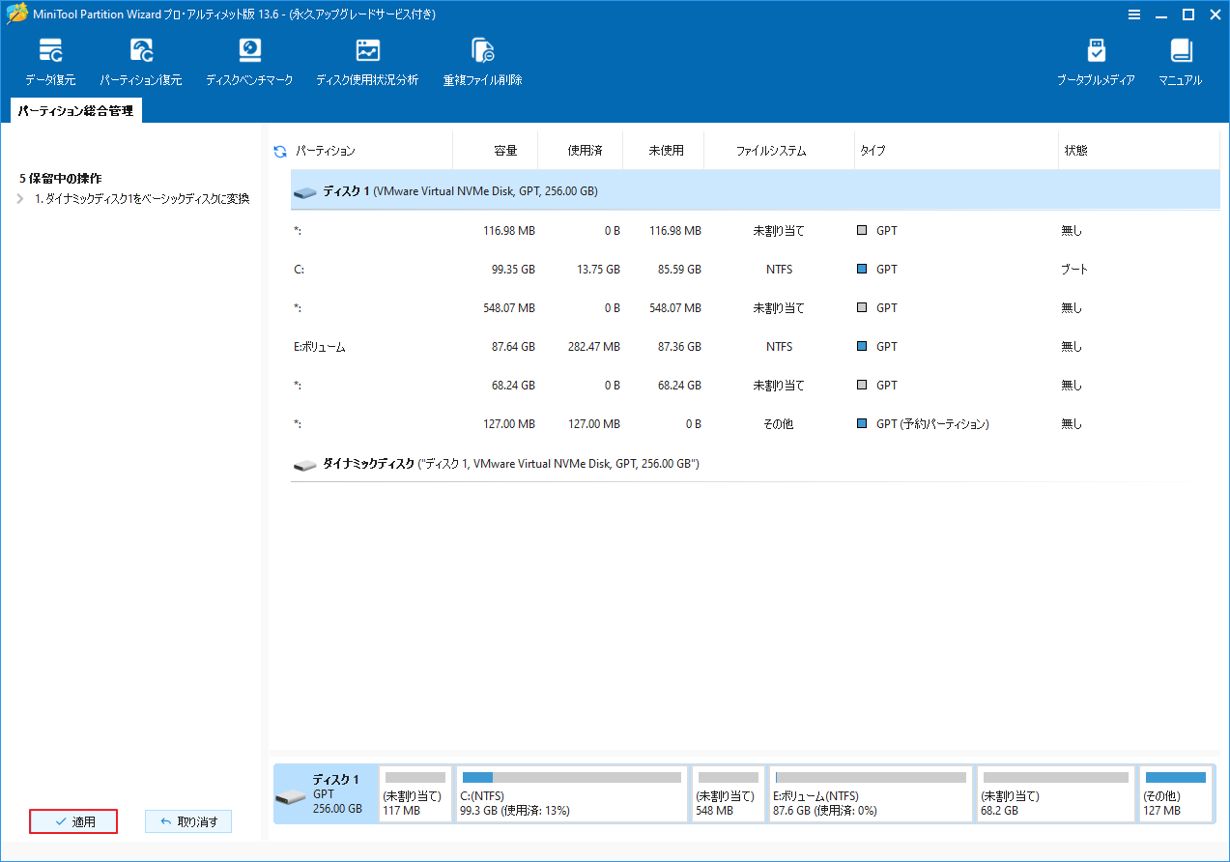Sort by 状態 column header

(x=1138, y=151)
